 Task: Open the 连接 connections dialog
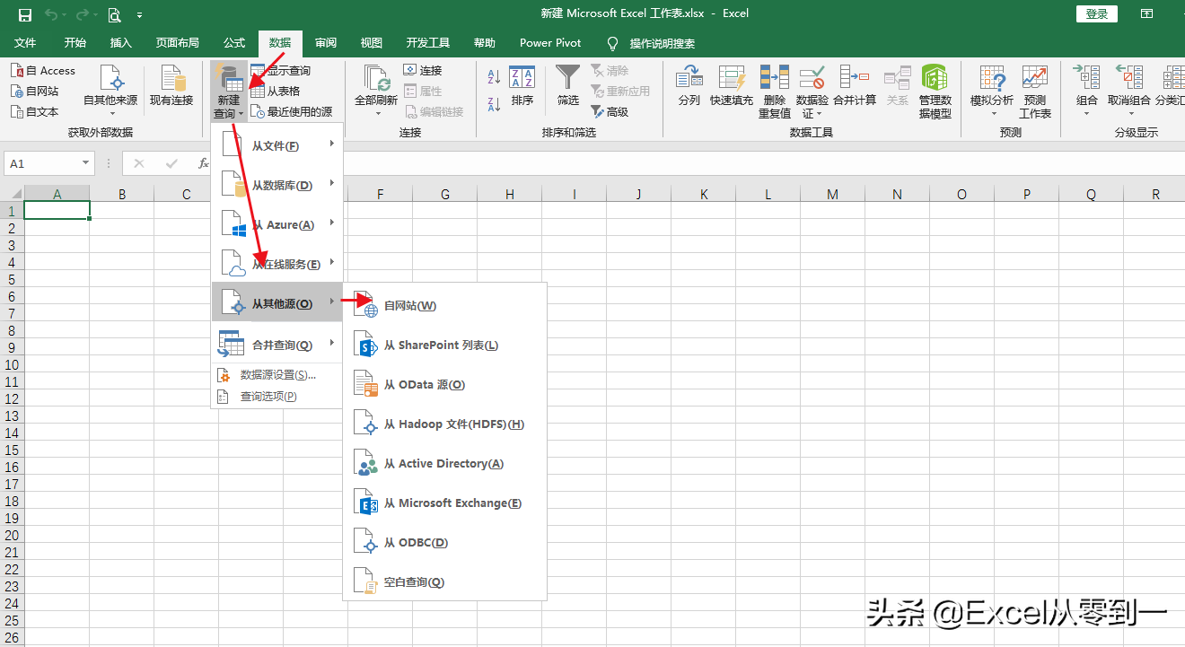pos(423,71)
